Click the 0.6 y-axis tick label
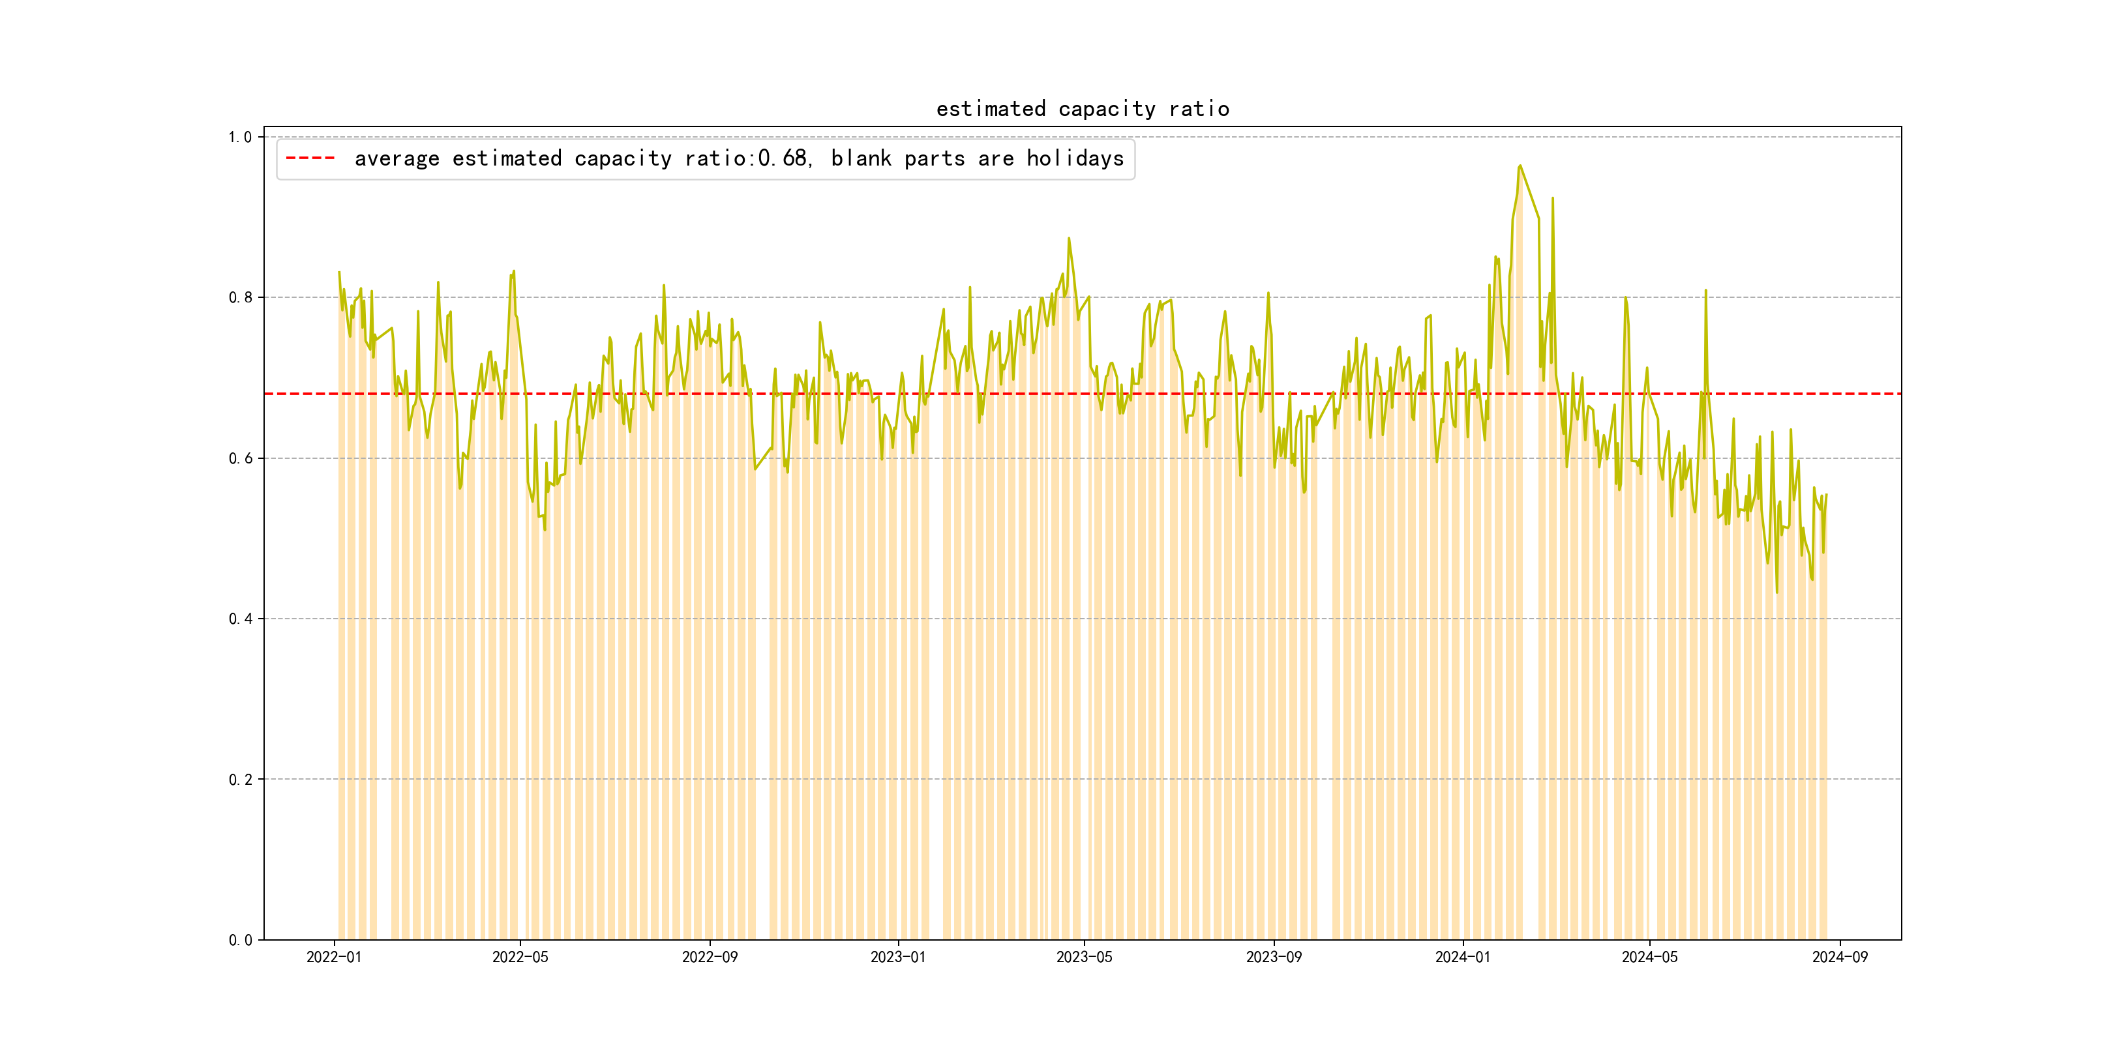2113x1056 pixels. pos(239,458)
